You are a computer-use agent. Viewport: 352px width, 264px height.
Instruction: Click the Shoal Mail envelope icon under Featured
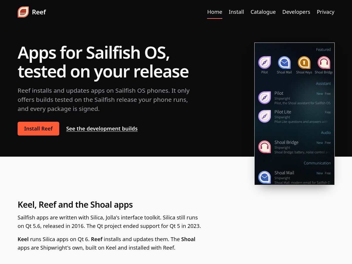pyautogui.click(x=284, y=62)
